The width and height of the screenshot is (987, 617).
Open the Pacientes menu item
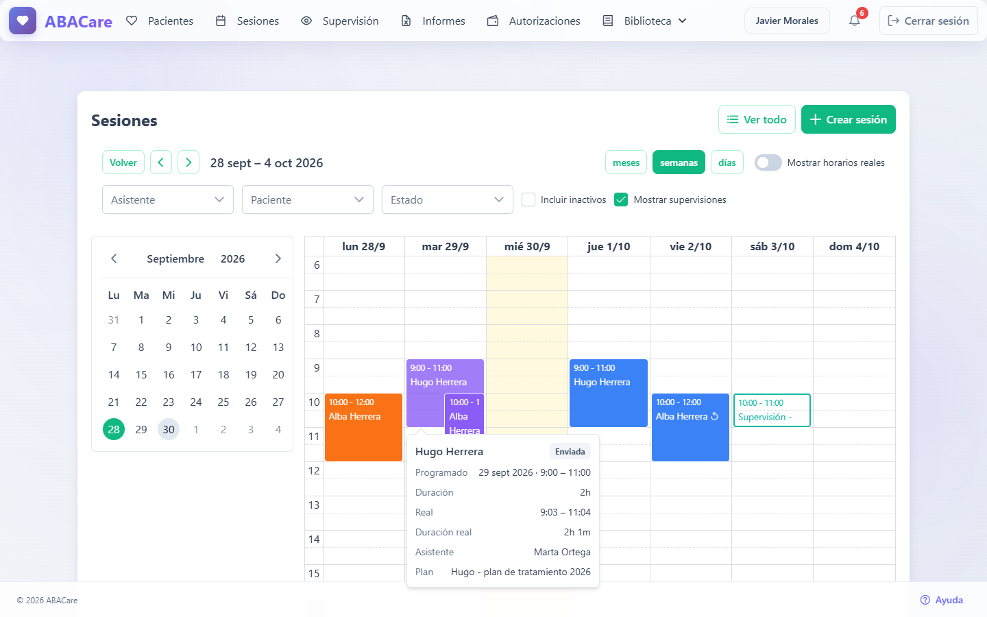pyautogui.click(x=160, y=21)
